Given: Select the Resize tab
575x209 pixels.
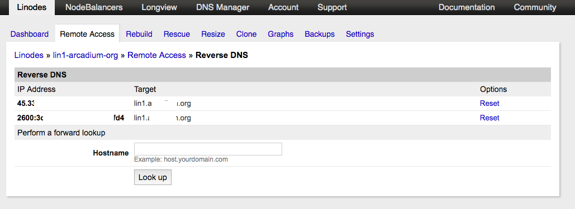Looking at the screenshot, I should point(213,34).
